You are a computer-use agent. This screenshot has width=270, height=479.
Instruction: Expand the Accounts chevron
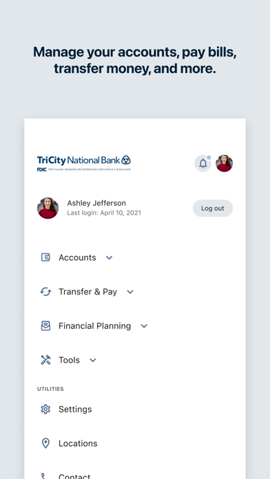pyautogui.click(x=109, y=257)
